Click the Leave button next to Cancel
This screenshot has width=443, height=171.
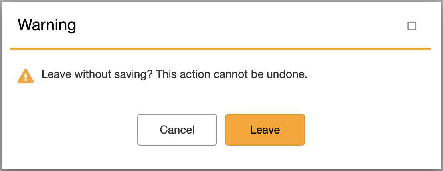[265, 130]
